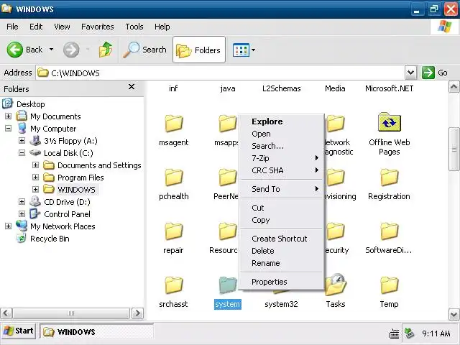Click the highlighted system folder icon
The width and height of the screenshot is (460, 345).
click(x=228, y=285)
